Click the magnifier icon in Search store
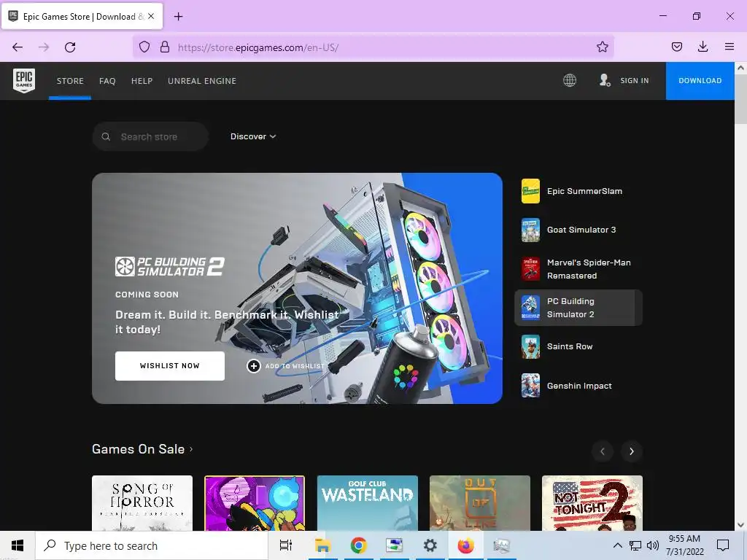The width and height of the screenshot is (747, 560). (106, 136)
